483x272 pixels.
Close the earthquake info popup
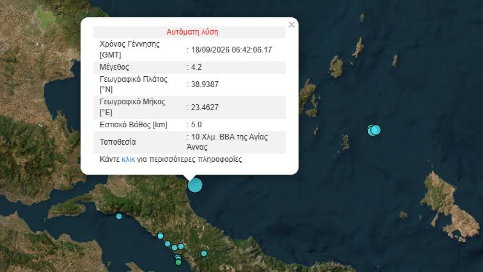click(291, 25)
